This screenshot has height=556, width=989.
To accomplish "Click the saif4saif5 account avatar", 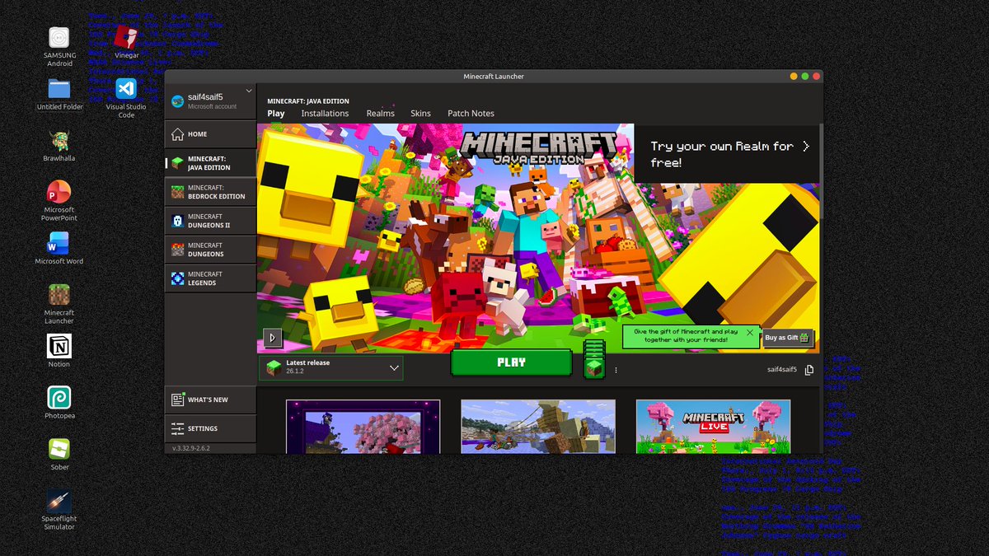I will pos(176,101).
